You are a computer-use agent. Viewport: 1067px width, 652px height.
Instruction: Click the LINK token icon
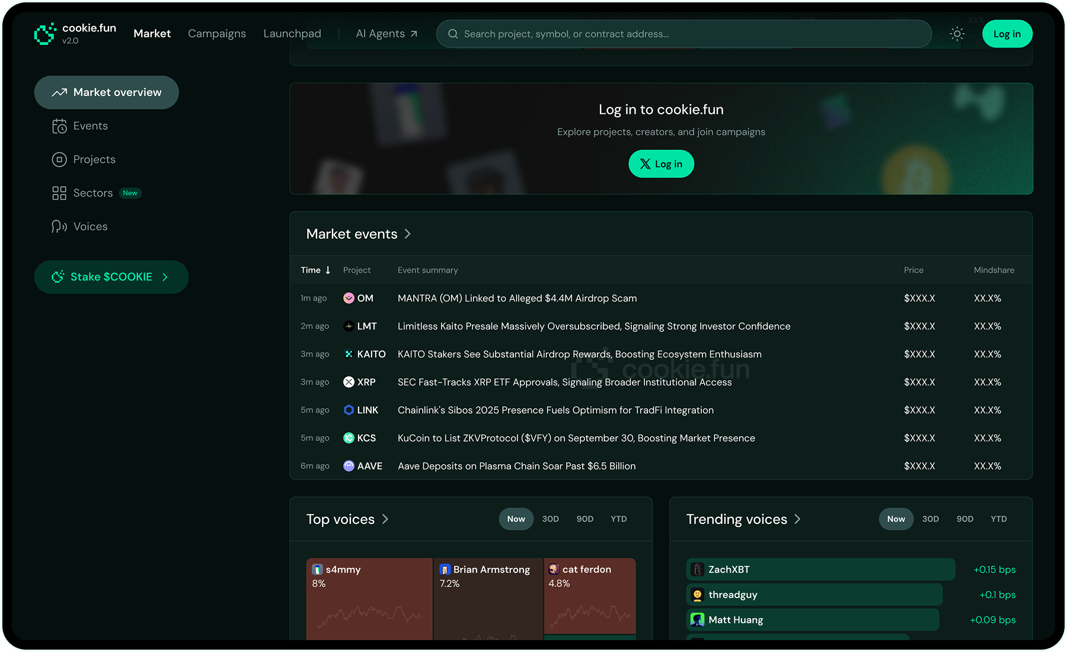[349, 410]
